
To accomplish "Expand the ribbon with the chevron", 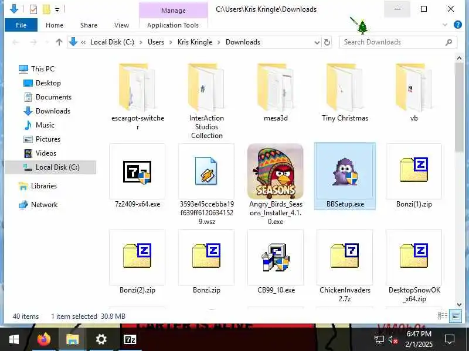I will (445, 25).
